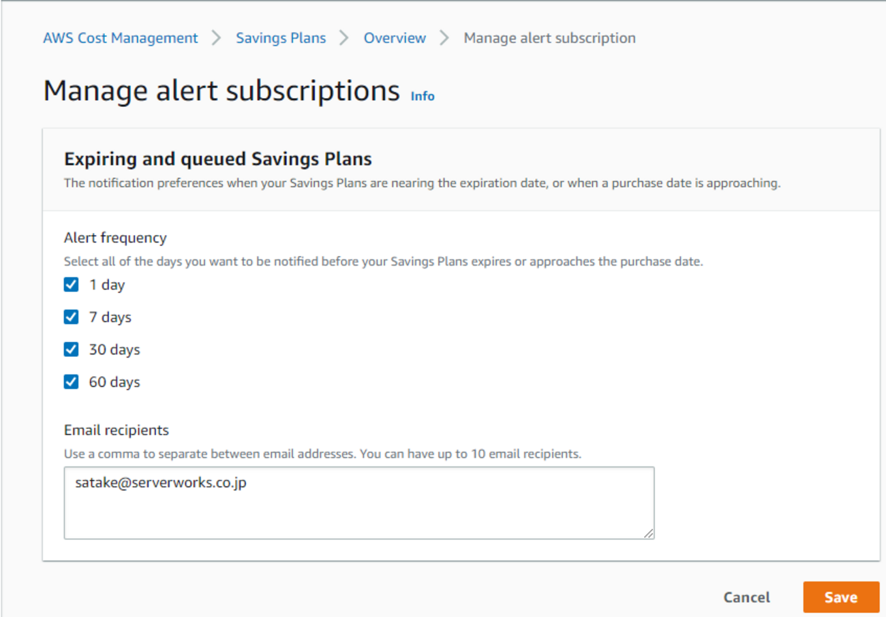886x617 pixels.
Task: Open the Info link beside the title
Action: point(423,96)
